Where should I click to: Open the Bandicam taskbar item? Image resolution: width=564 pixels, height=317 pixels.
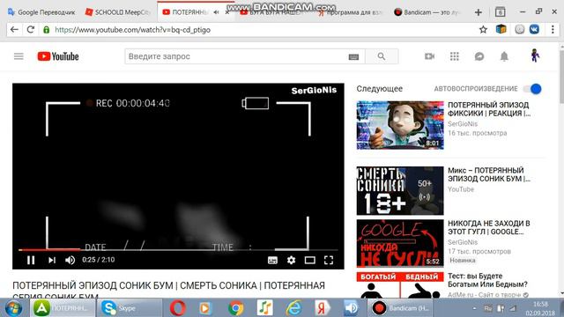400,308
